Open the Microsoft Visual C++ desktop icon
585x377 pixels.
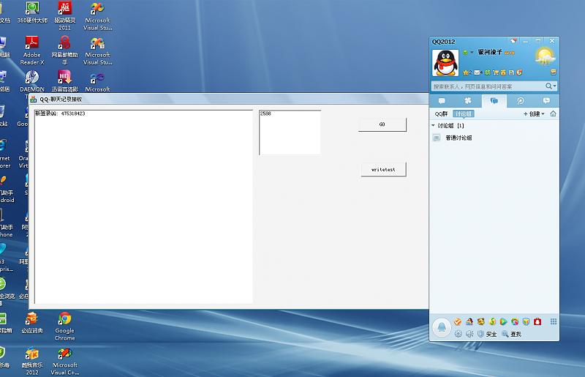65,361
